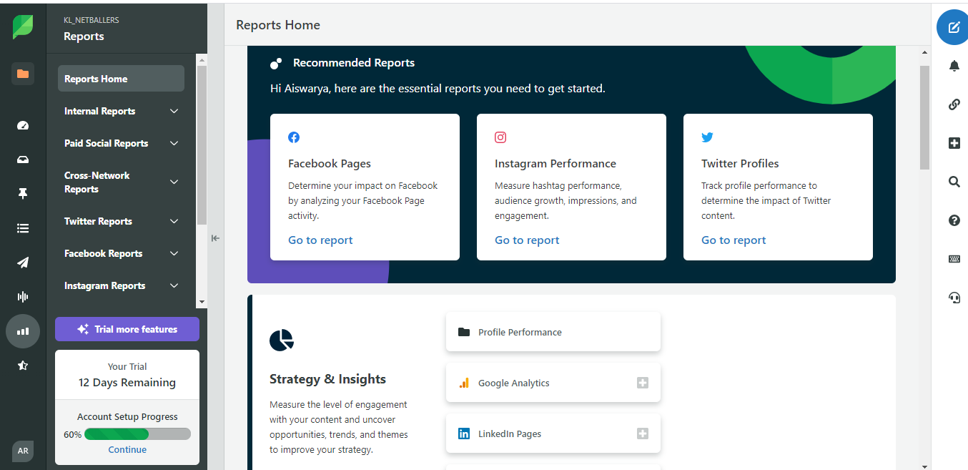Click the Twitter bird icon on card
Image resolution: width=968 pixels, height=470 pixels.
click(x=707, y=137)
